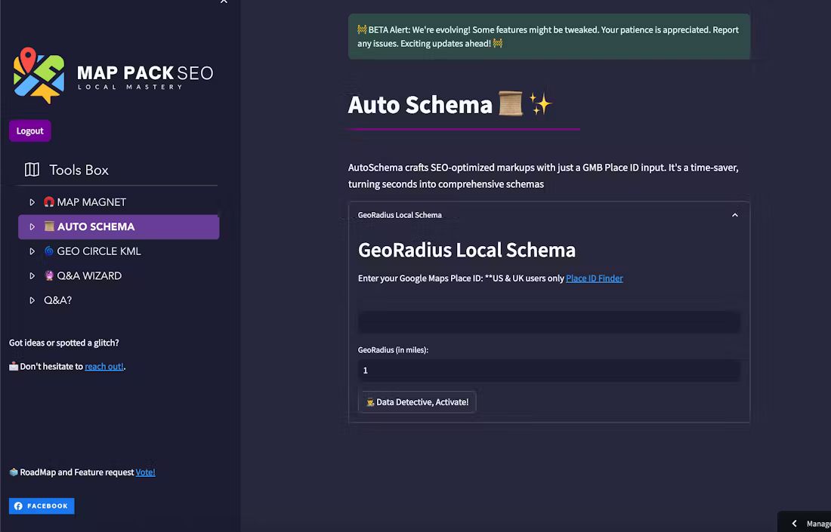Expand the Q&A? section
Image resolution: width=831 pixels, height=532 pixels.
tap(32, 300)
